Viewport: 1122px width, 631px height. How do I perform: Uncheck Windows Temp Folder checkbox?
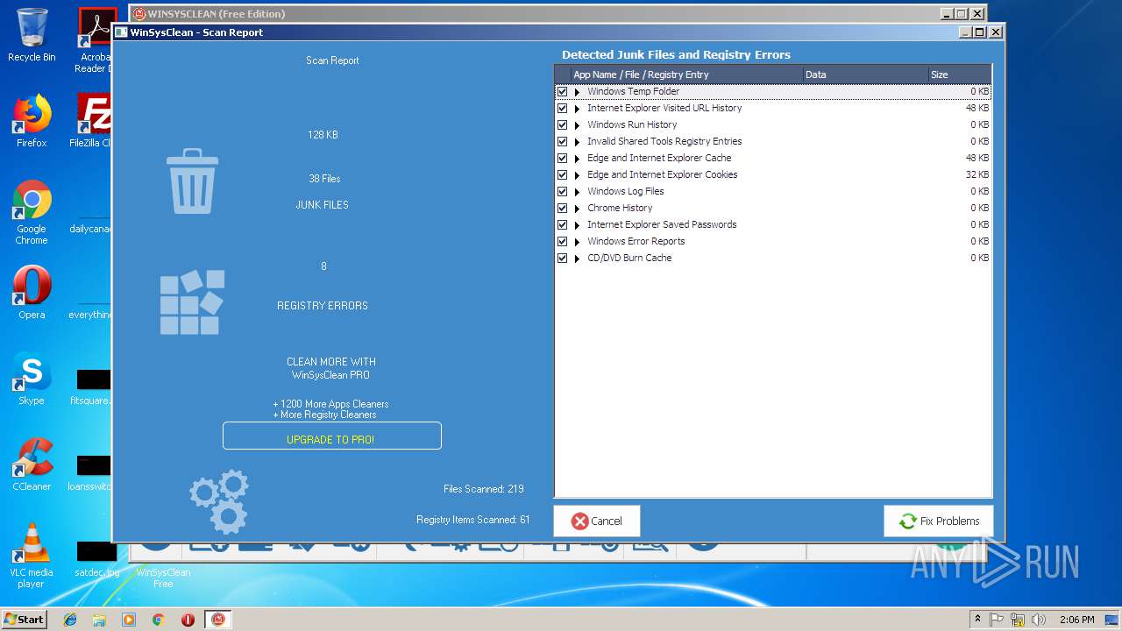click(x=563, y=91)
